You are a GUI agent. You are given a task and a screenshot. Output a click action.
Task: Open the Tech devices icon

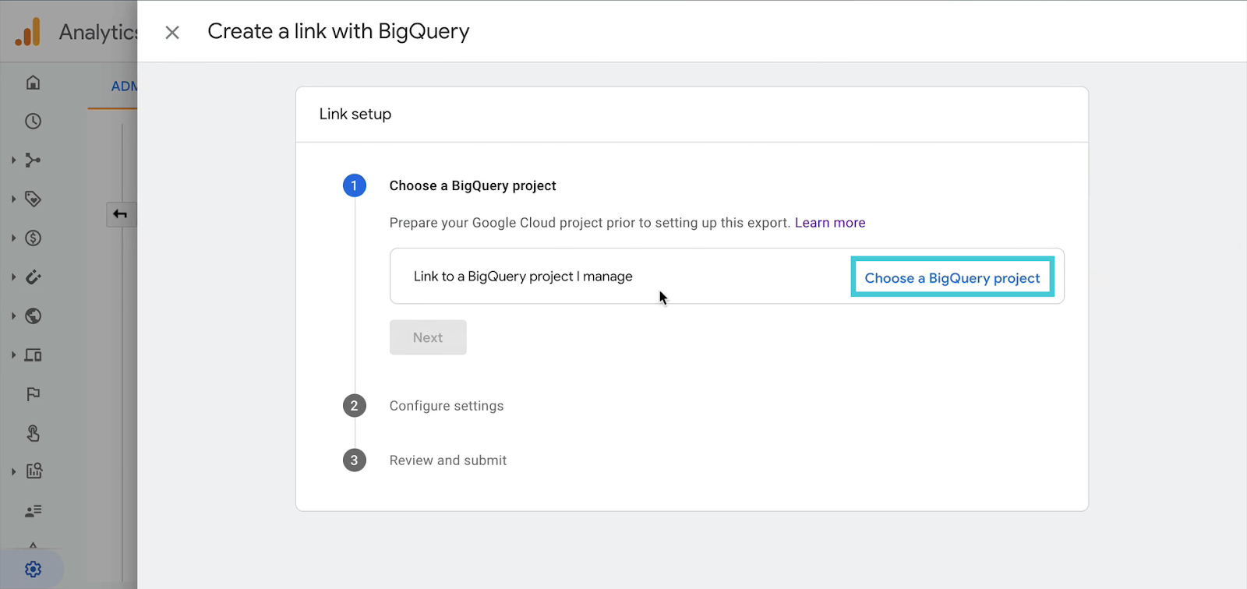coord(33,355)
